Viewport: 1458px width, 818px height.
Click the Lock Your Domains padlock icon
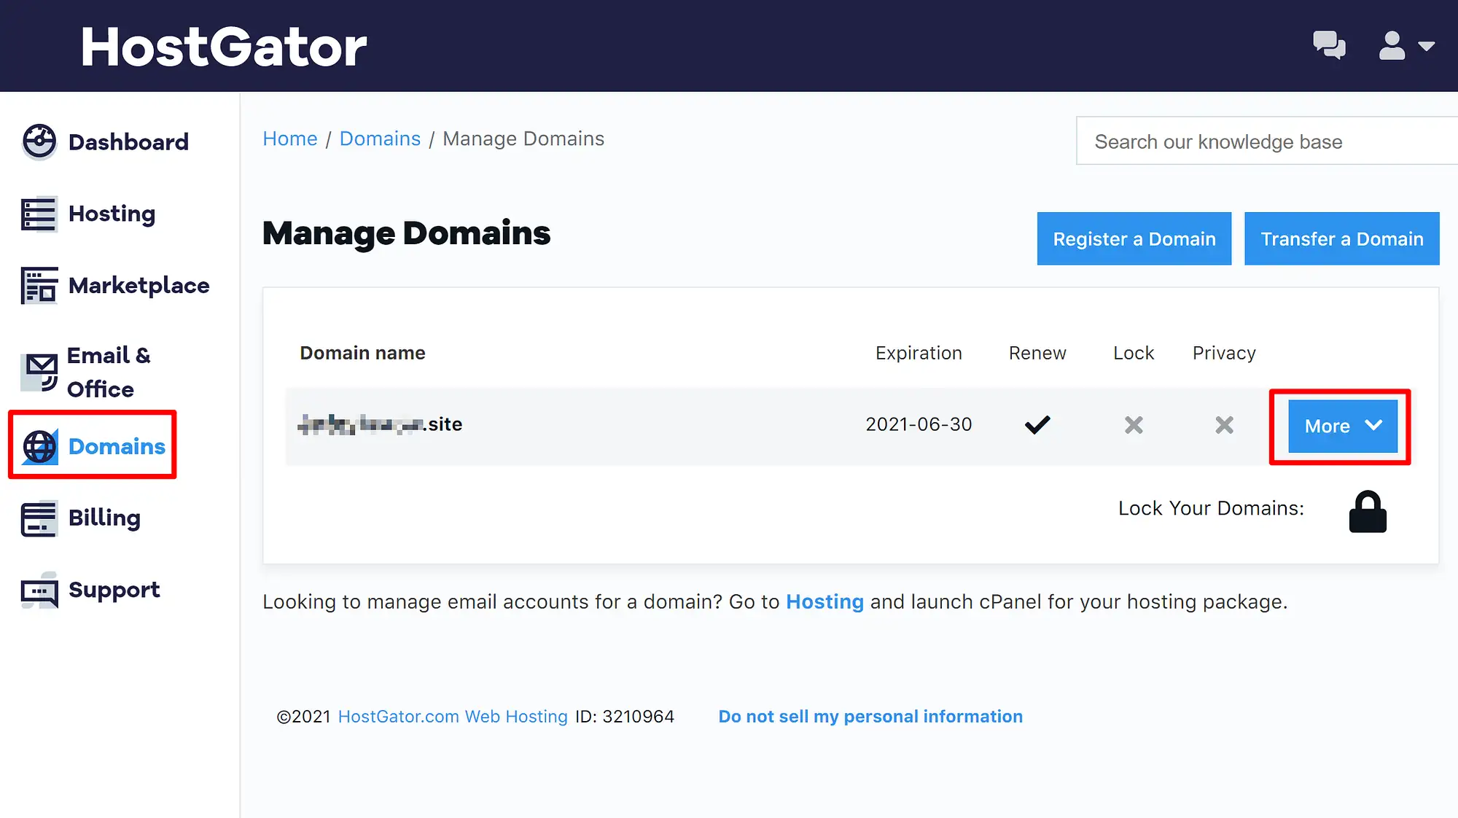[x=1366, y=509]
